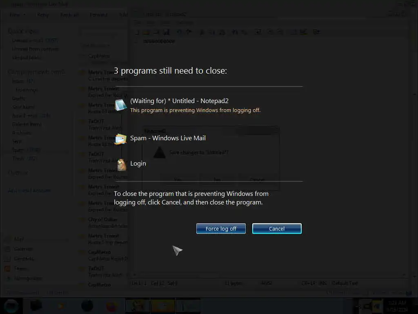
Task: Click the "Spam - Windows Live Mail" entry
Action: click(x=168, y=138)
